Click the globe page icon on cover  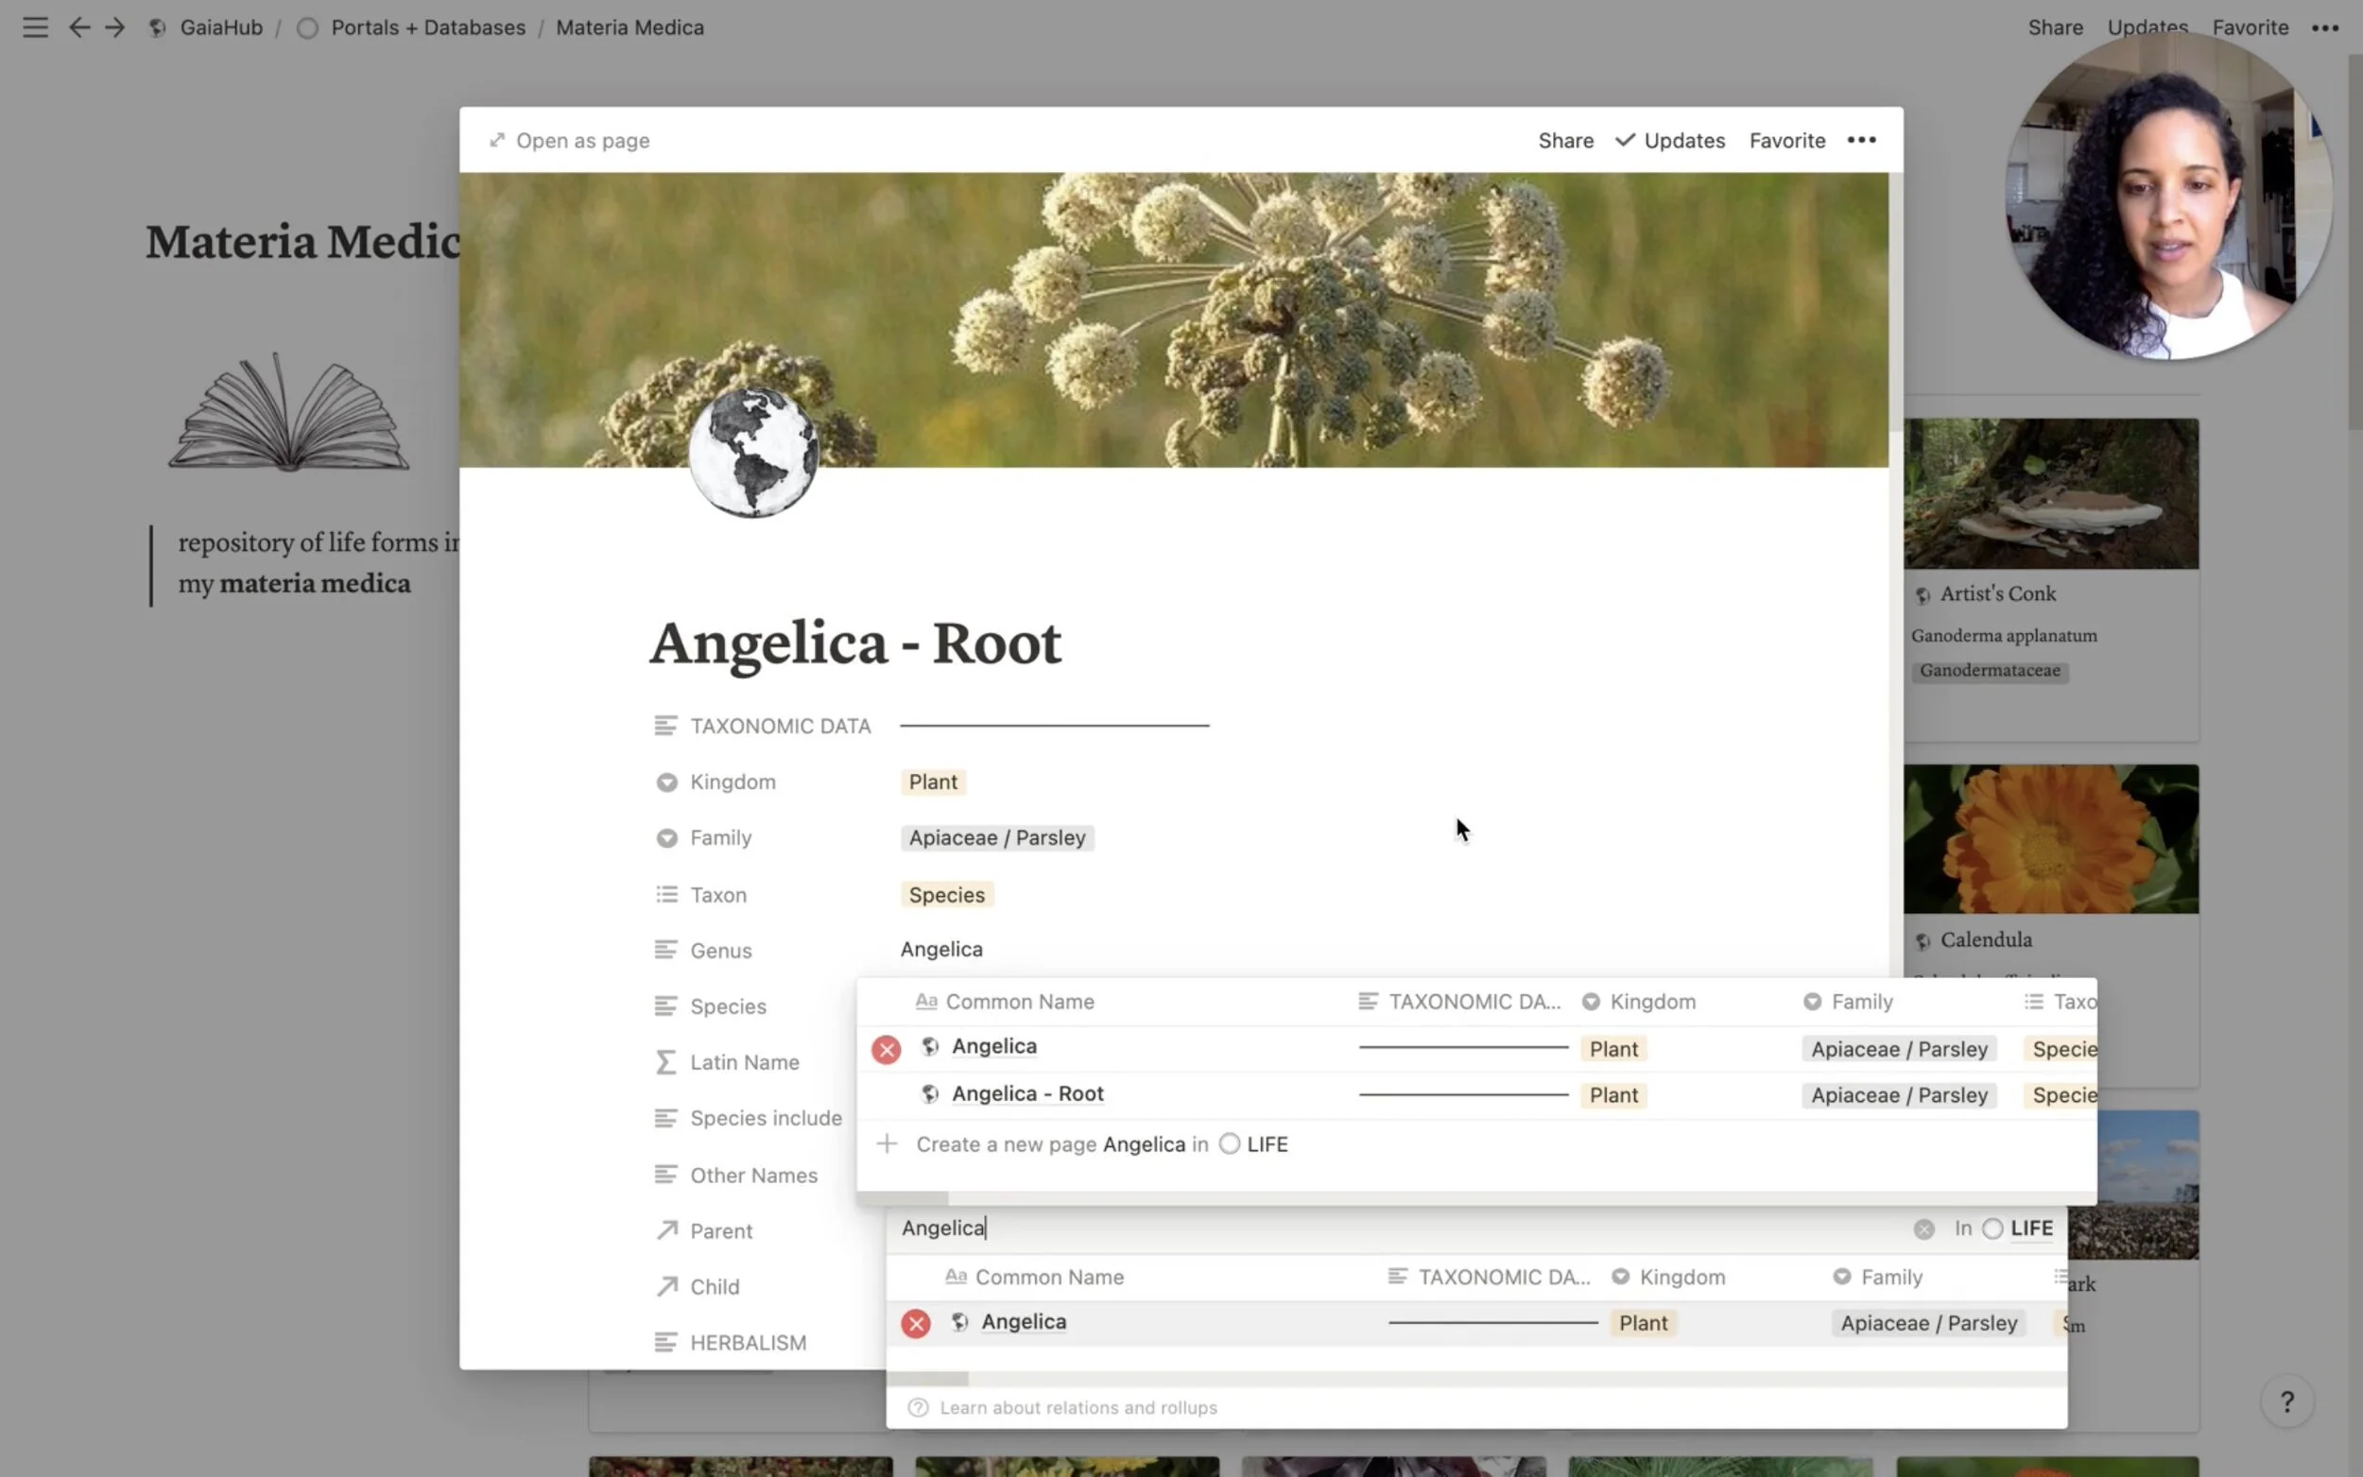coord(753,452)
